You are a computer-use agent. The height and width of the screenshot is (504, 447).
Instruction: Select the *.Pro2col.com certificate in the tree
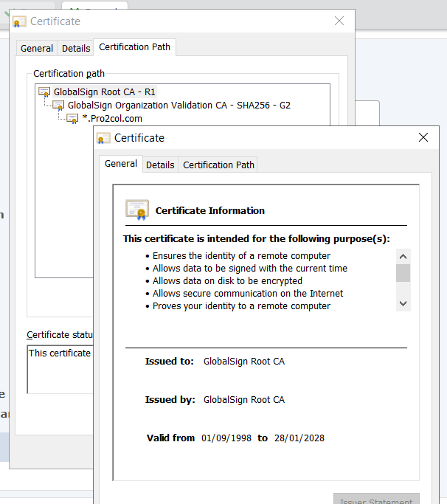tap(112, 119)
